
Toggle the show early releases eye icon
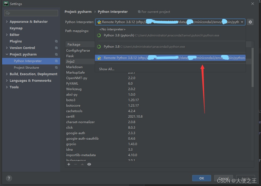89,164
